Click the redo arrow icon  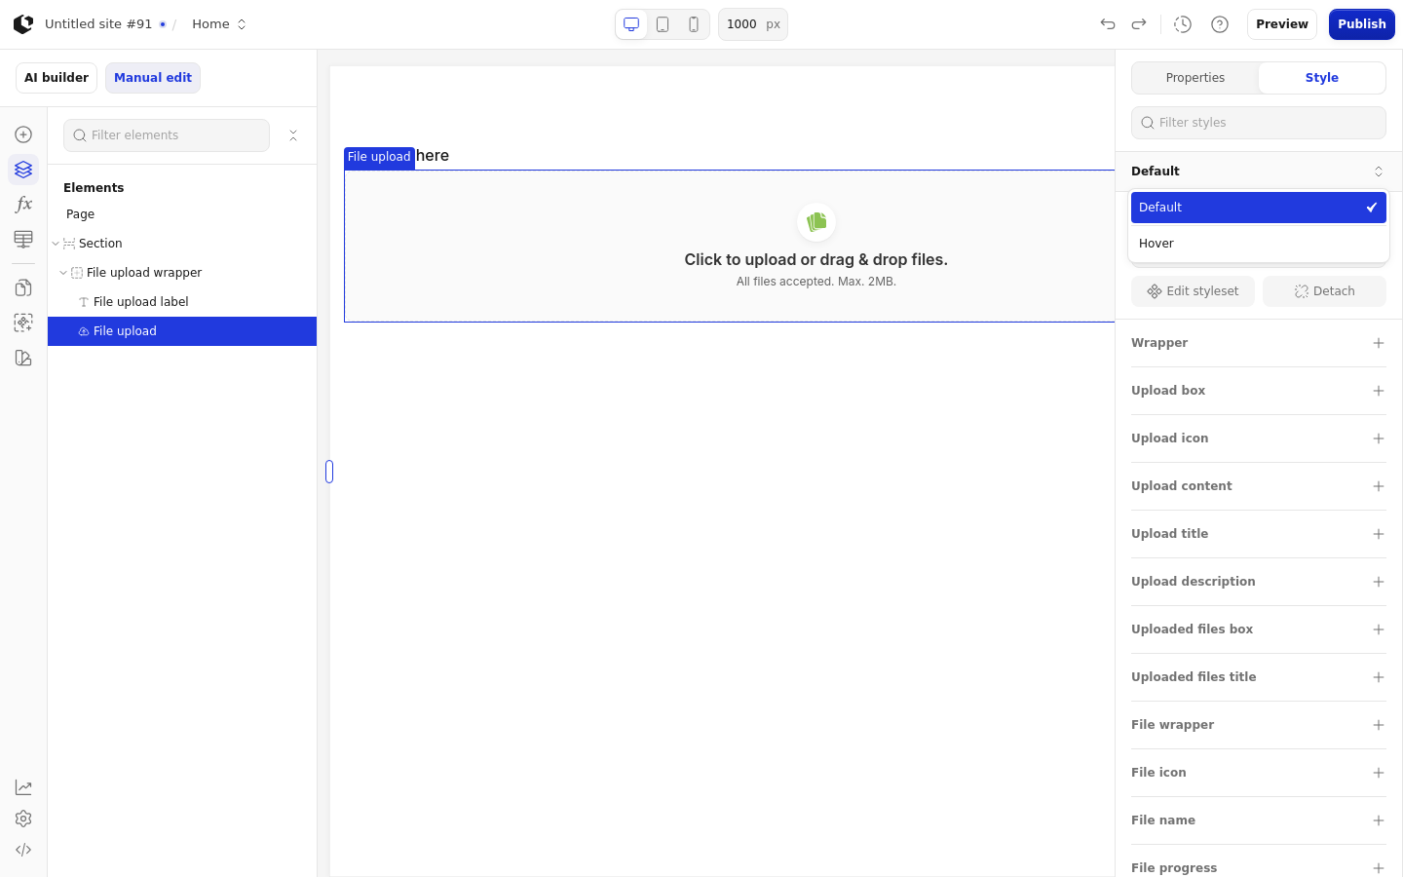click(x=1139, y=24)
